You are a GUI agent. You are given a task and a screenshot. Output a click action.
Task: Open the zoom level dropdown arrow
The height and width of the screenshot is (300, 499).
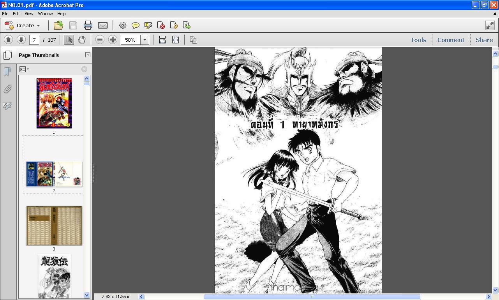tap(145, 40)
